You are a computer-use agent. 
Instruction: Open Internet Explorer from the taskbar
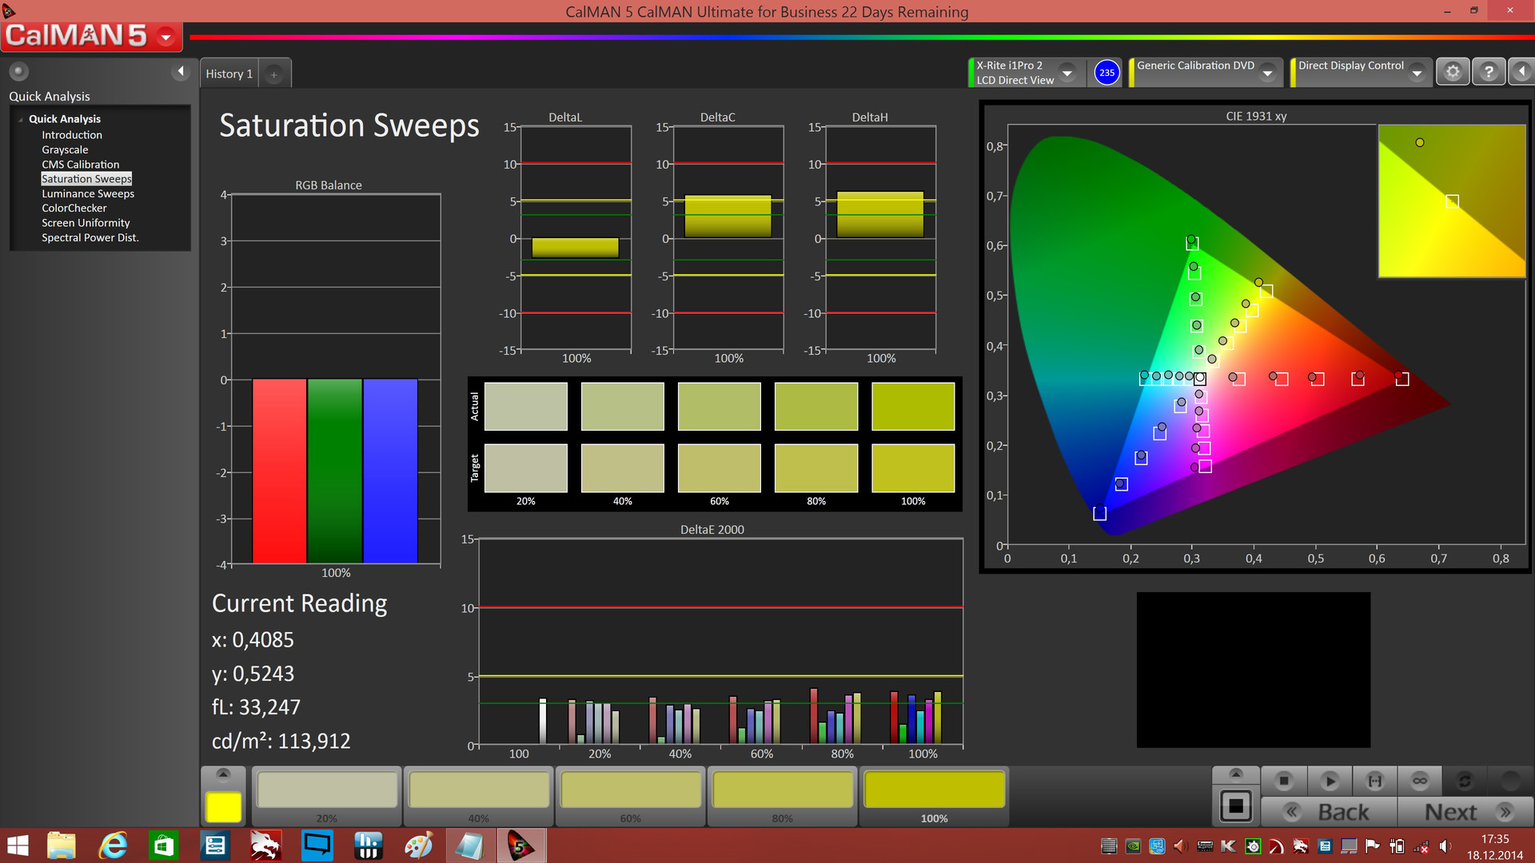coord(113,845)
